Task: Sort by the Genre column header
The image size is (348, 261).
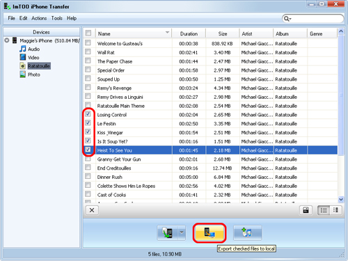Action: [322, 33]
